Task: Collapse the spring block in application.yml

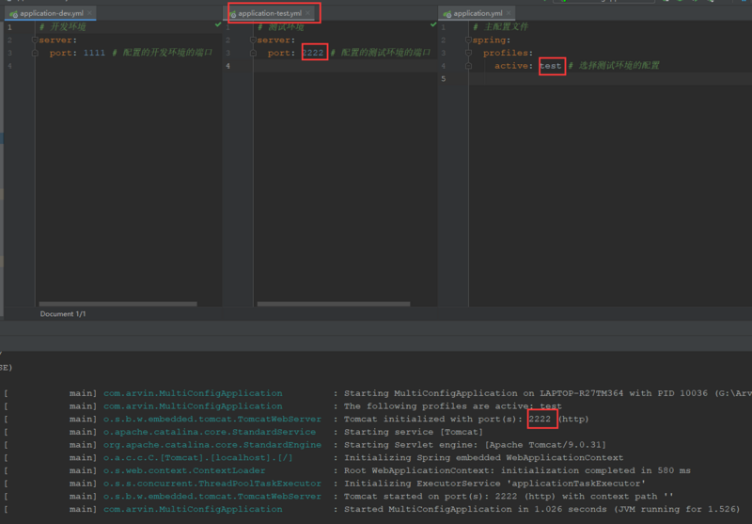Action: point(468,40)
